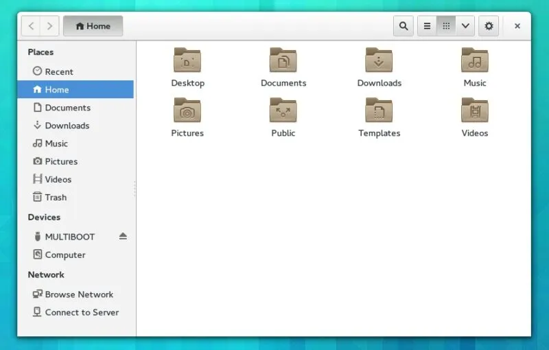Select Documents in the sidebar
Image resolution: width=549 pixels, height=350 pixels.
(x=75, y=108)
